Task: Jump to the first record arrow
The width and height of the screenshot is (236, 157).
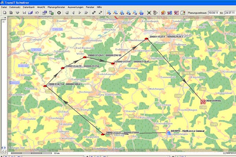Action: pyautogui.click(x=67, y=13)
